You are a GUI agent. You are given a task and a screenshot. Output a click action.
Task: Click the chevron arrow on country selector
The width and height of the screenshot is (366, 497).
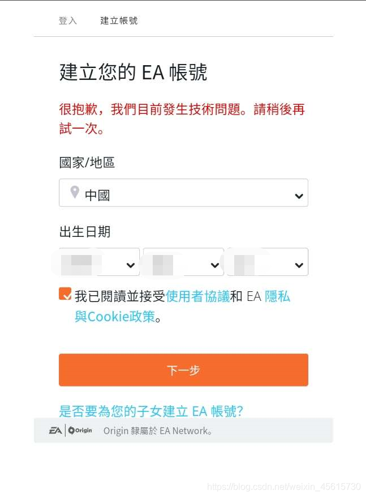(299, 196)
